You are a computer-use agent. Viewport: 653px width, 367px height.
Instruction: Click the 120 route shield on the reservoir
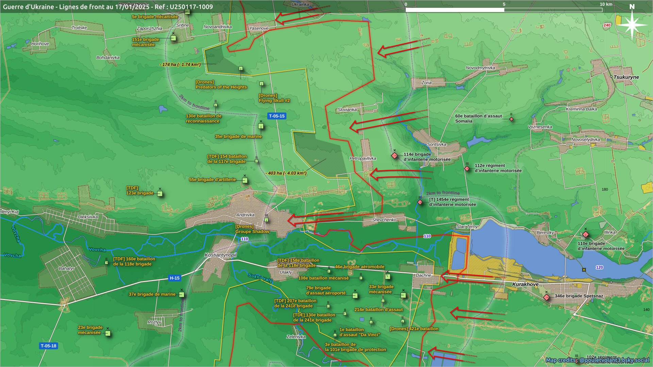click(599, 267)
